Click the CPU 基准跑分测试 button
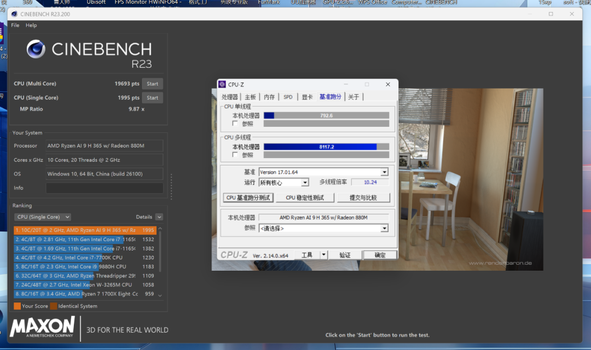591x350 pixels. coord(248,198)
